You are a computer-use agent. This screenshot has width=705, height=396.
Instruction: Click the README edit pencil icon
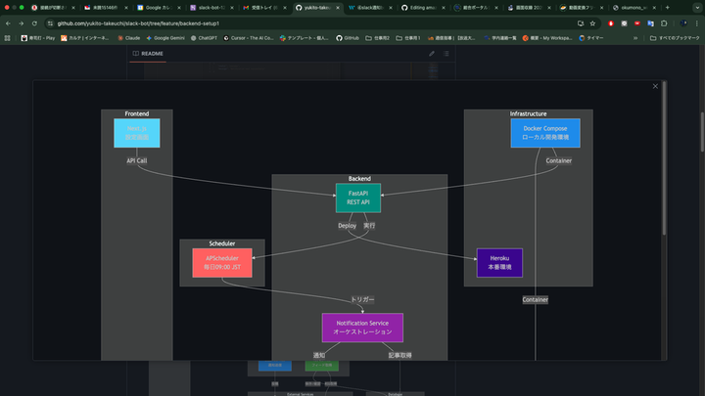[432, 53]
